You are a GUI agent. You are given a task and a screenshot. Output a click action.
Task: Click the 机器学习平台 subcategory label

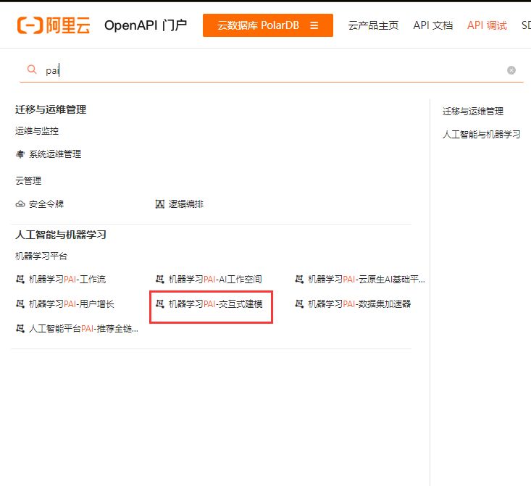41,256
